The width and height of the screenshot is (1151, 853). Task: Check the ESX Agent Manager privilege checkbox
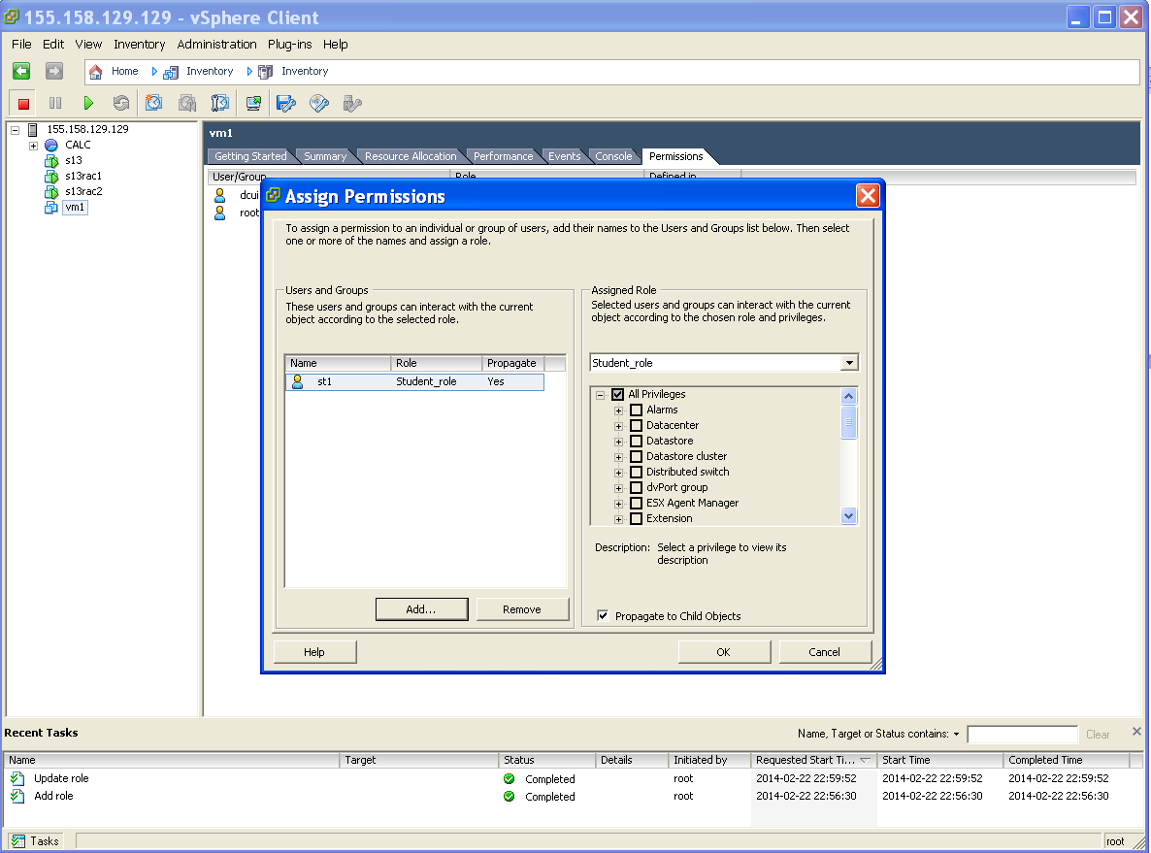637,503
